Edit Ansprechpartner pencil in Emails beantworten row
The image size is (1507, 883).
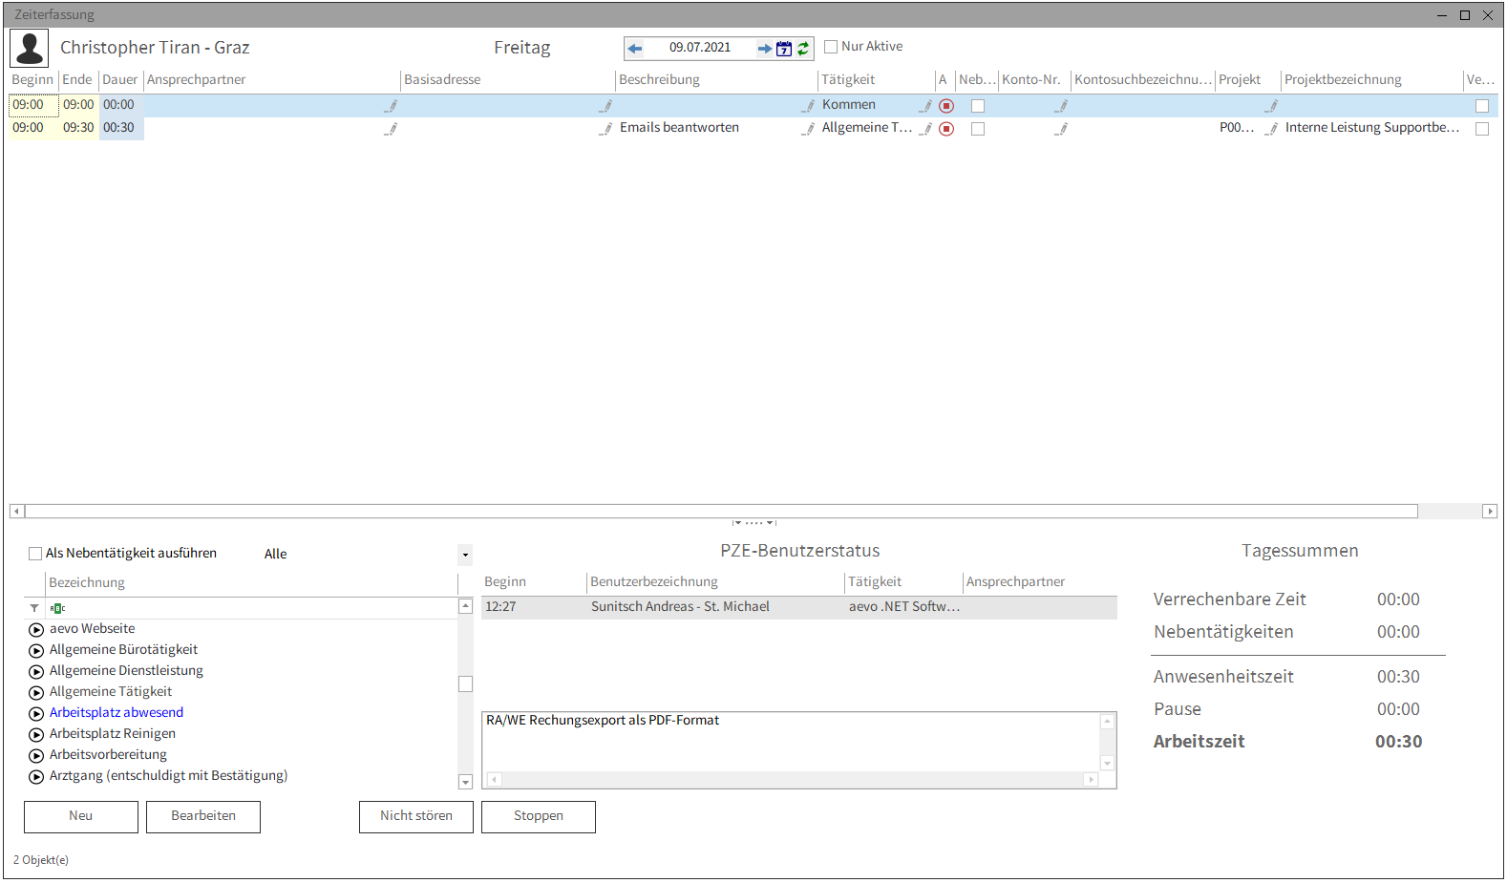pyautogui.click(x=391, y=129)
